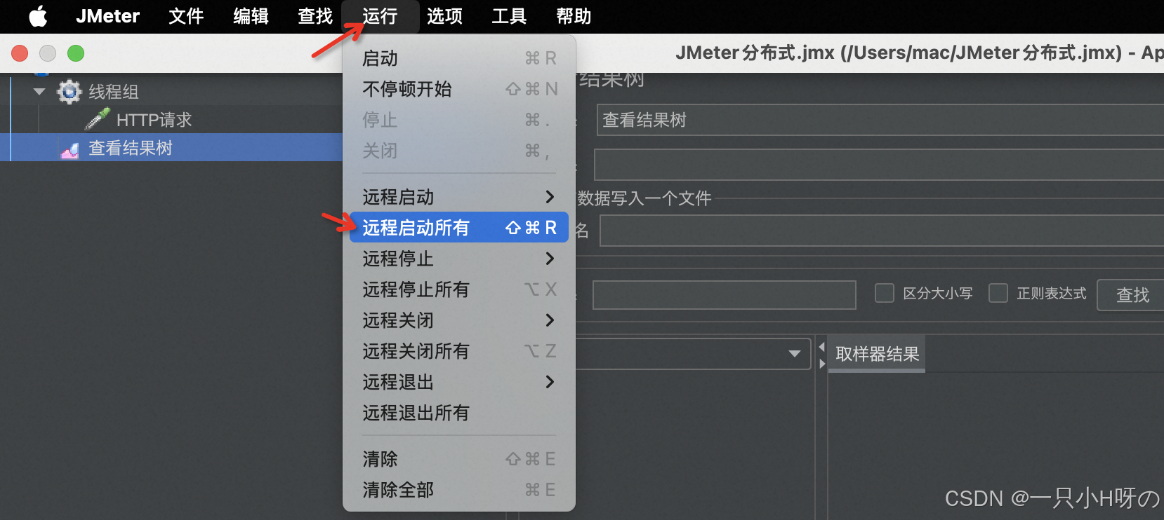1164x520 pixels.
Task: Open the 编辑 menu
Action: point(251,16)
